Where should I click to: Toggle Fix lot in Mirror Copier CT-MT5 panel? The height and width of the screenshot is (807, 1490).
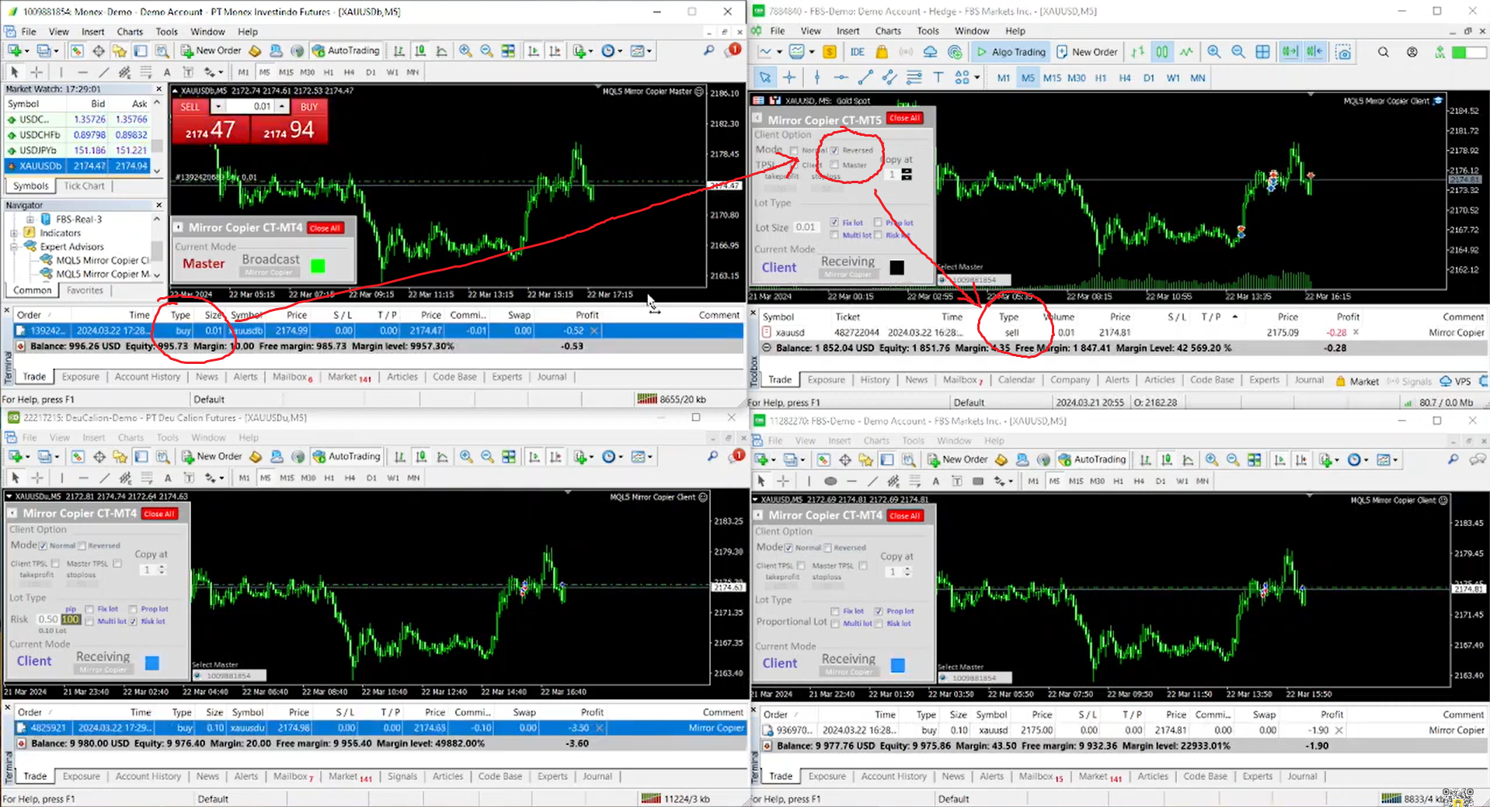(834, 223)
